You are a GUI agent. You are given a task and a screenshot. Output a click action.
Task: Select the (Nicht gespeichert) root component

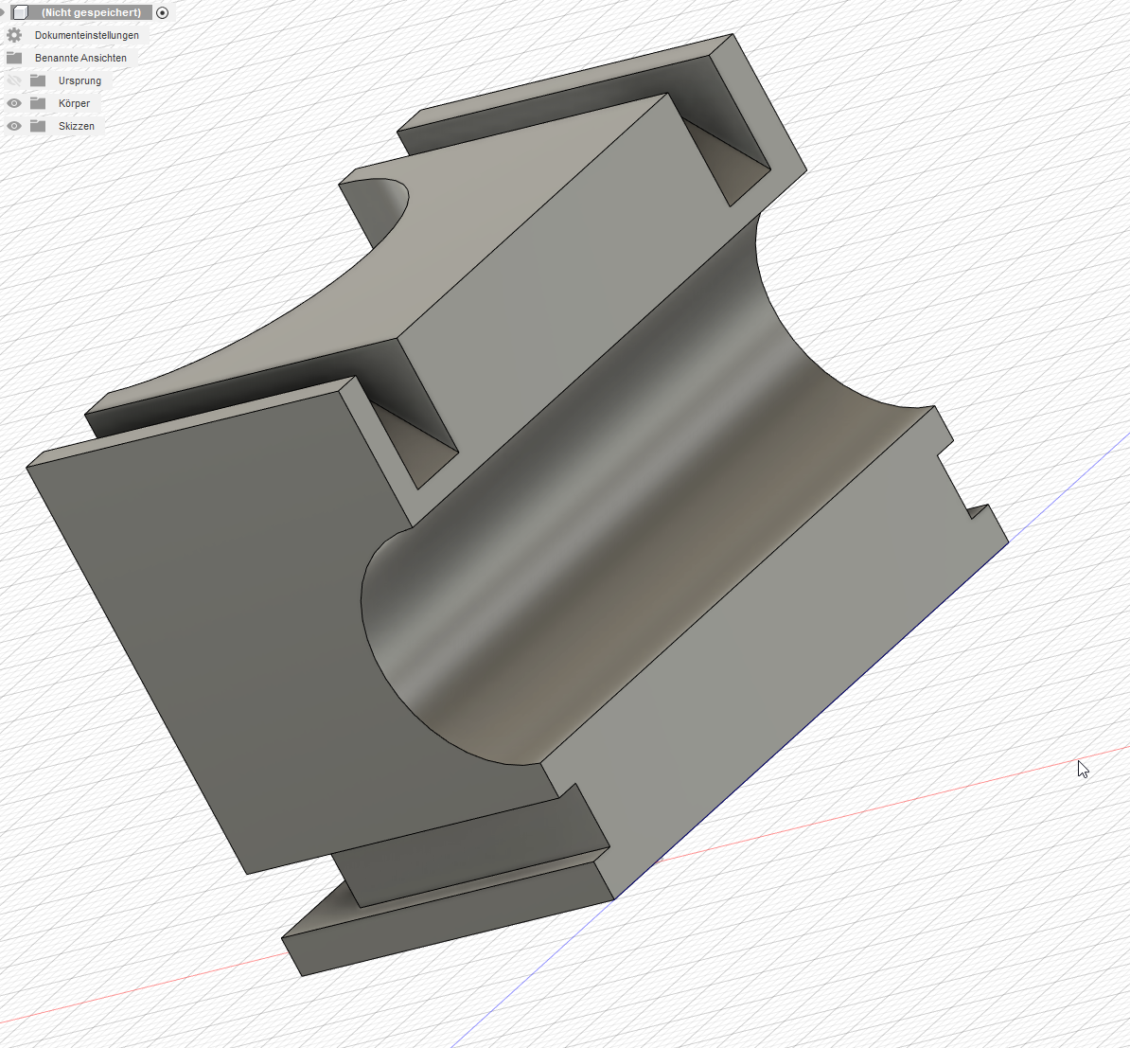(x=91, y=12)
